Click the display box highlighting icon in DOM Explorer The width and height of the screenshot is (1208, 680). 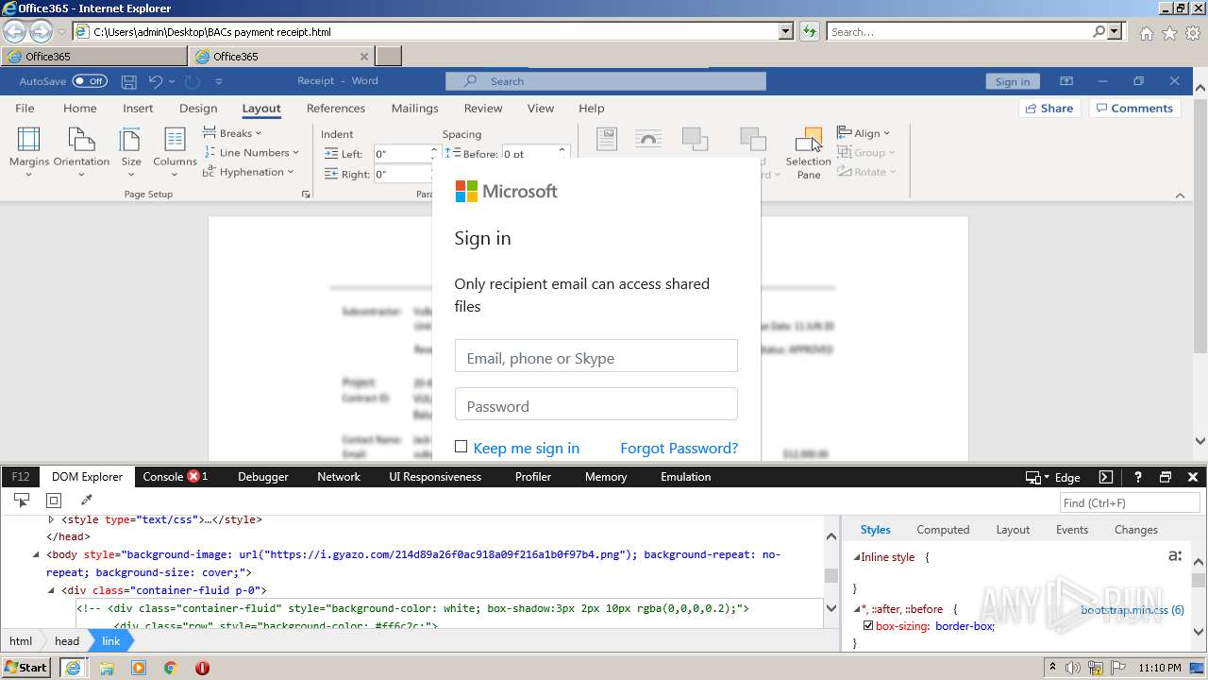coord(54,501)
